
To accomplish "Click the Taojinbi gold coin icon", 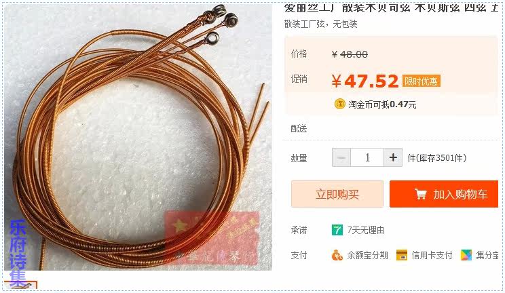I will click(x=339, y=104).
